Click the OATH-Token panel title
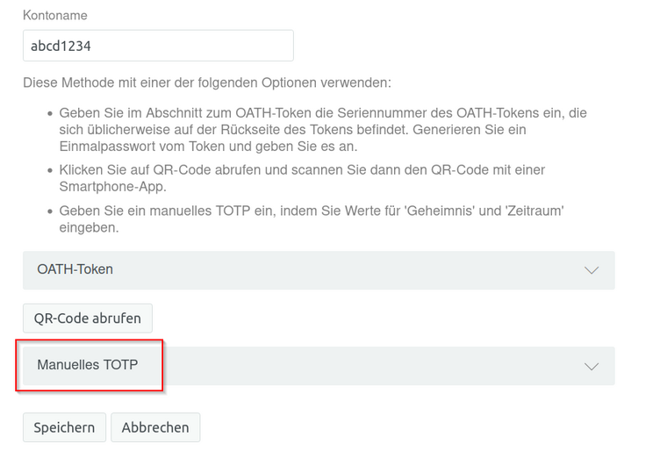The height and width of the screenshot is (465, 653). point(75,269)
